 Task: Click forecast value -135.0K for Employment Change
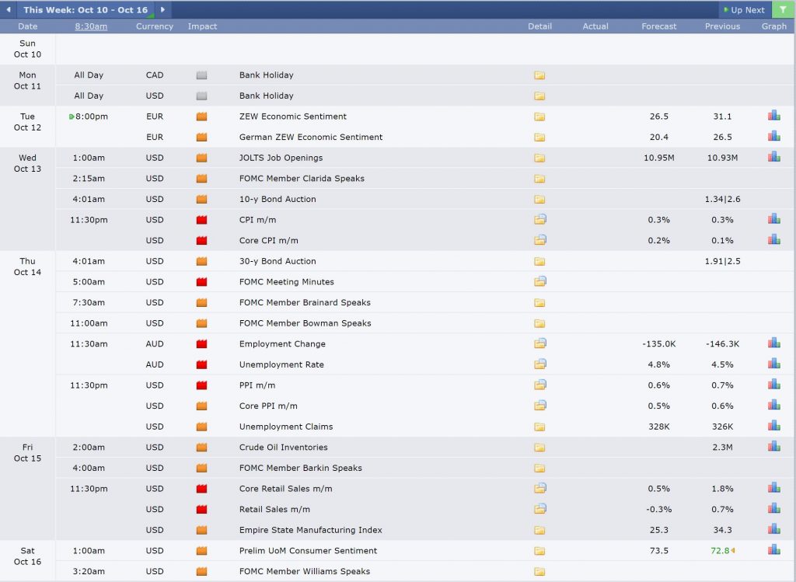659,343
